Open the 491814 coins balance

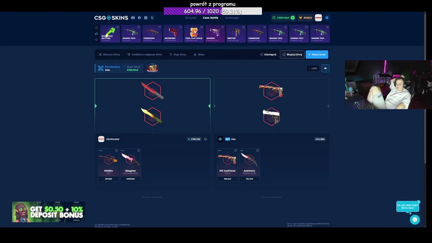[x=305, y=18]
